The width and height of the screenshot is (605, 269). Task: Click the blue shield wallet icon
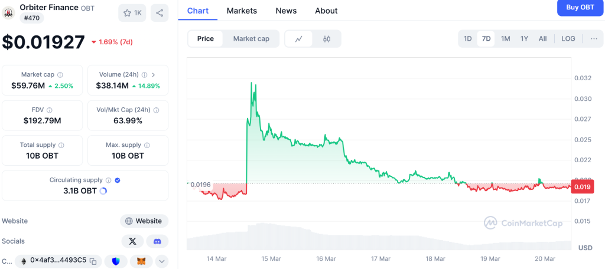[116, 261]
